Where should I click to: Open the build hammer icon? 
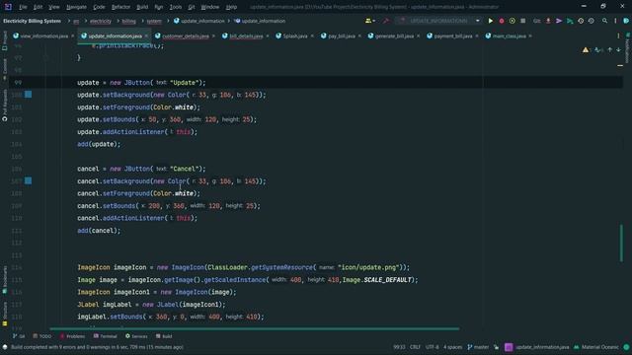(386, 21)
